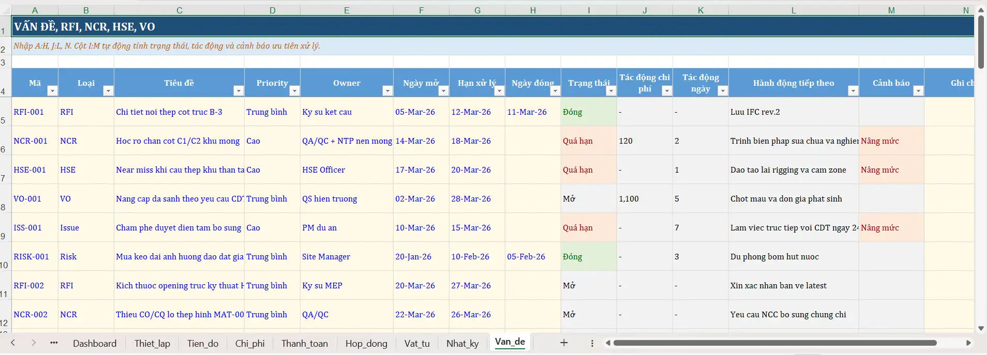
Task: Switch to the Dashboard sheet tab
Action: tap(95, 344)
